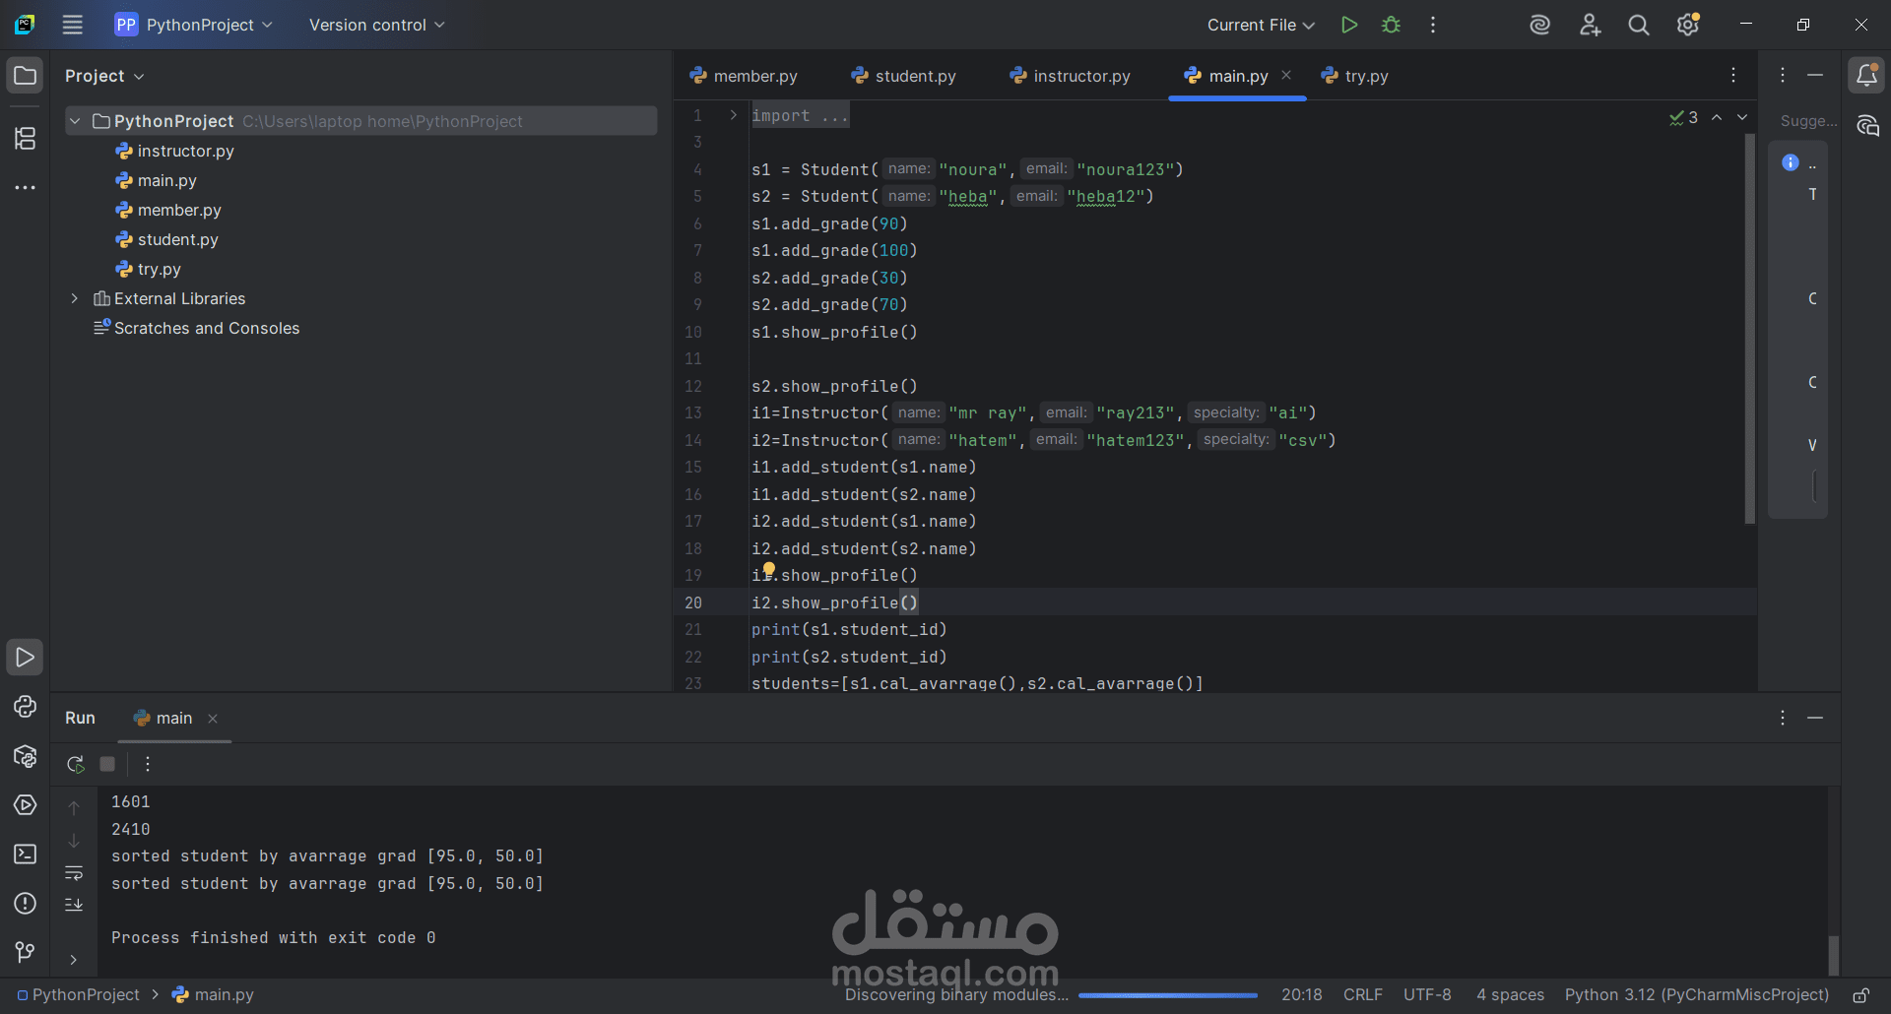The image size is (1891, 1014).
Task: Toggle scroll to end in the Run console
Action: (x=74, y=905)
